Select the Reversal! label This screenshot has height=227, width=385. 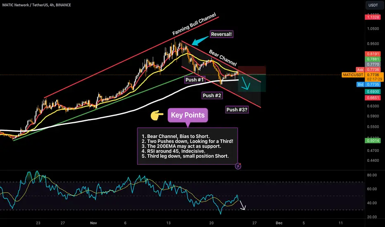coord(221,34)
